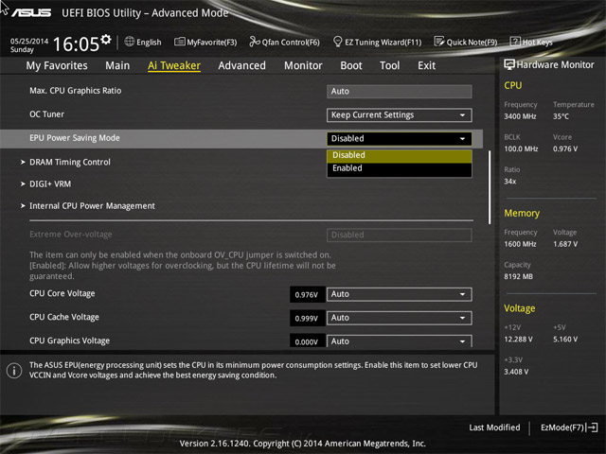Select CPU Cache Voltage label
Image resolution: width=606 pixels, height=454 pixels.
tap(64, 317)
